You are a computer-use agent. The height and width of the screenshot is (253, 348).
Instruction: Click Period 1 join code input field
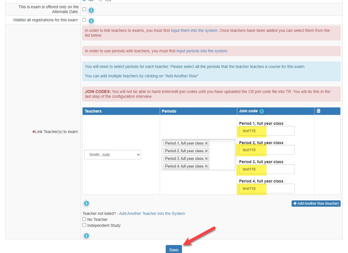click(x=267, y=131)
